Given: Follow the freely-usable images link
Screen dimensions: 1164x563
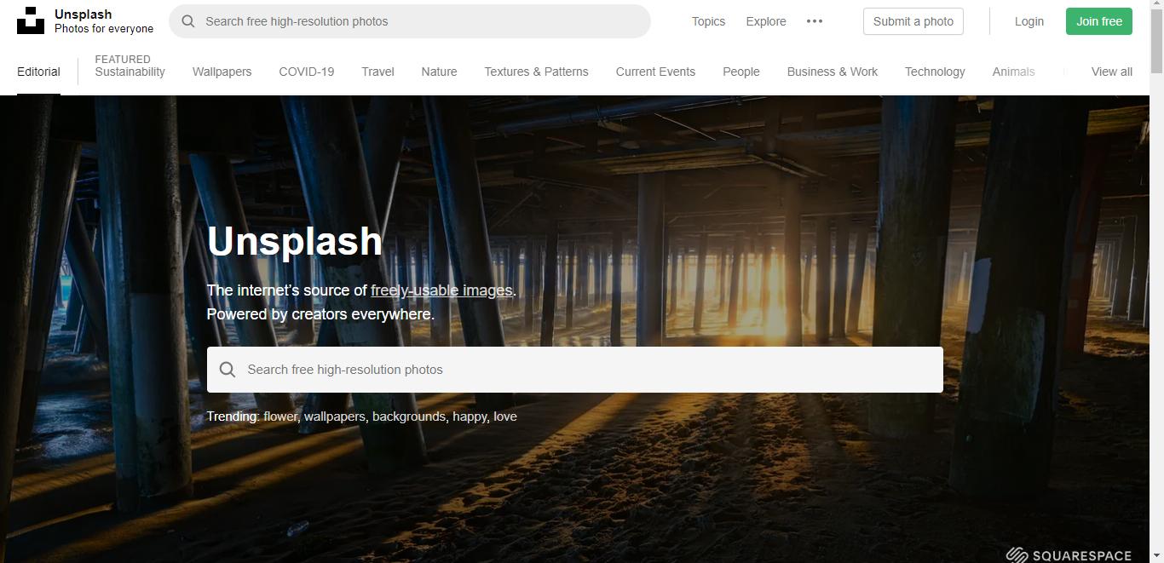Looking at the screenshot, I should [x=441, y=290].
